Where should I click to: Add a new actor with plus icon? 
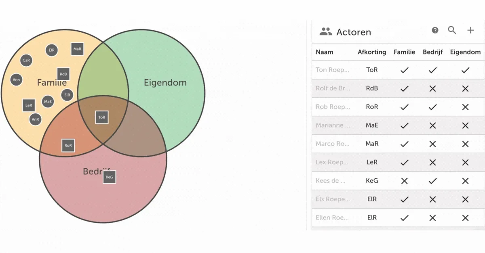click(470, 30)
